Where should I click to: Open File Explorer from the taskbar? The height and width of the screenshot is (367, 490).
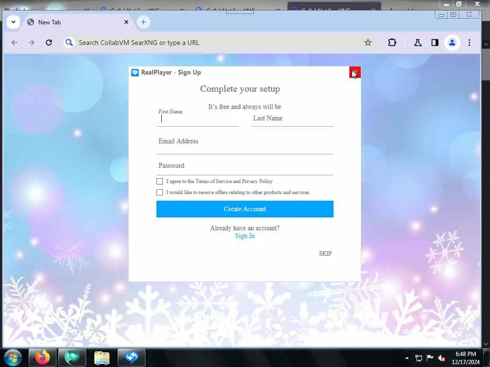coord(102,357)
